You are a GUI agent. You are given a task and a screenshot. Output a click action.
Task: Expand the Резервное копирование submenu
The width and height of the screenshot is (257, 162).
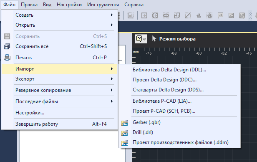coord(60,90)
